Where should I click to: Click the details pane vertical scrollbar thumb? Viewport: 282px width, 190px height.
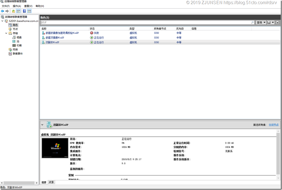(278, 154)
